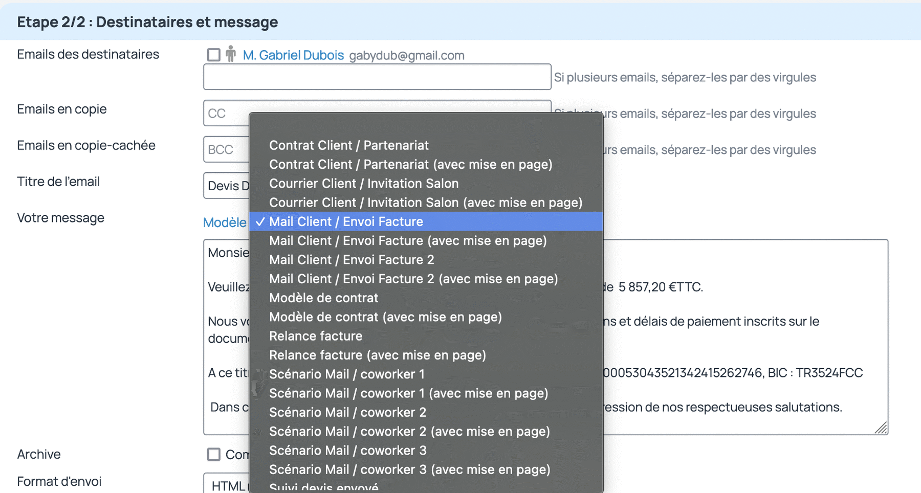Click the message textarea resize handle
Screen dimensions: 921x493
click(x=881, y=428)
